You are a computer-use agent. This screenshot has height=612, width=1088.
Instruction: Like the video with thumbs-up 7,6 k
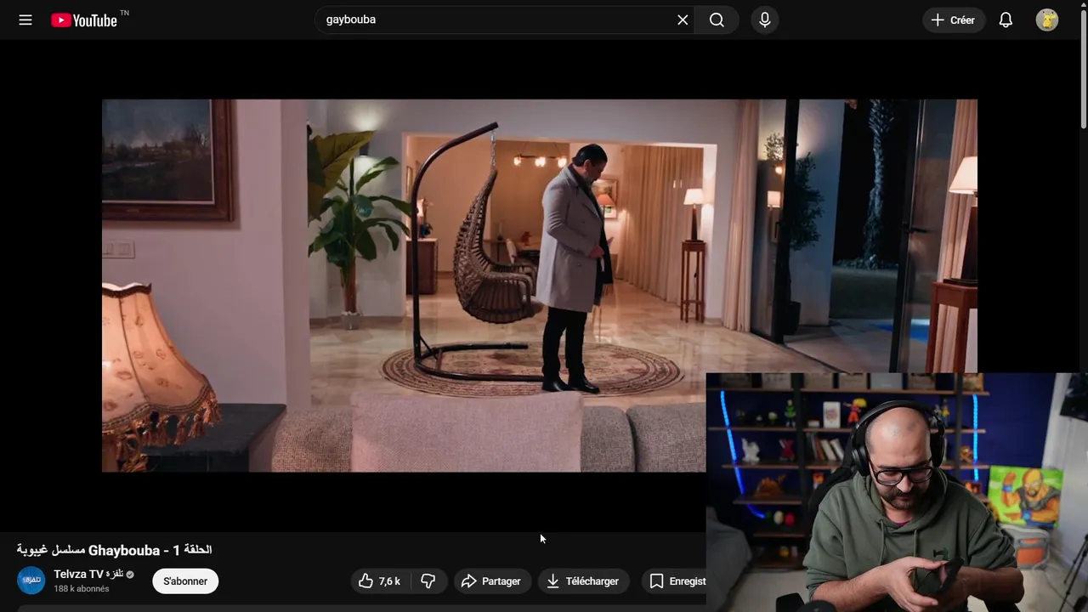pyautogui.click(x=380, y=581)
